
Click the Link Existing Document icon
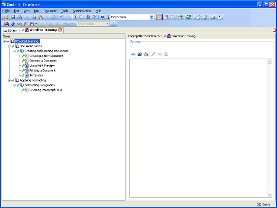coord(26,24)
